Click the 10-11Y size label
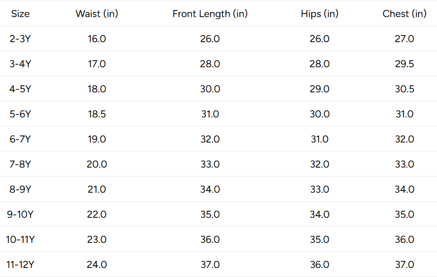 click(x=20, y=240)
